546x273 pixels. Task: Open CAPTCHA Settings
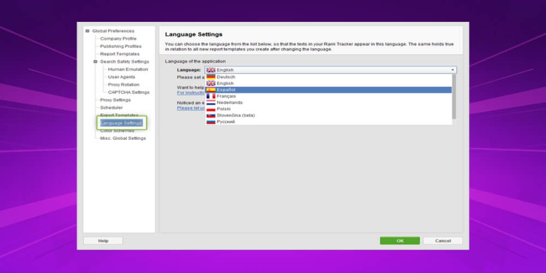click(x=129, y=92)
